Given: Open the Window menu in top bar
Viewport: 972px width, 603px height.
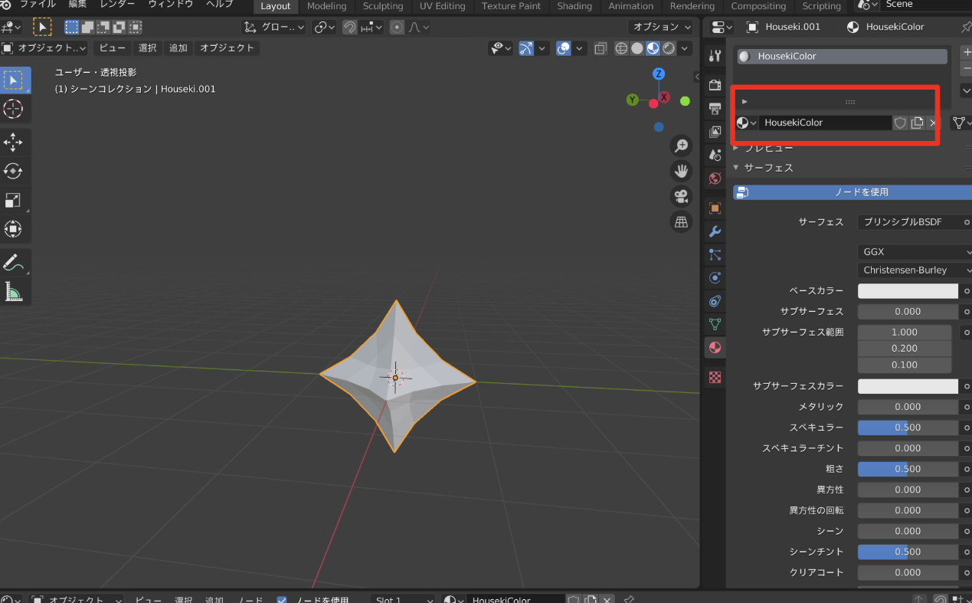Looking at the screenshot, I should [x=170, y=5].
